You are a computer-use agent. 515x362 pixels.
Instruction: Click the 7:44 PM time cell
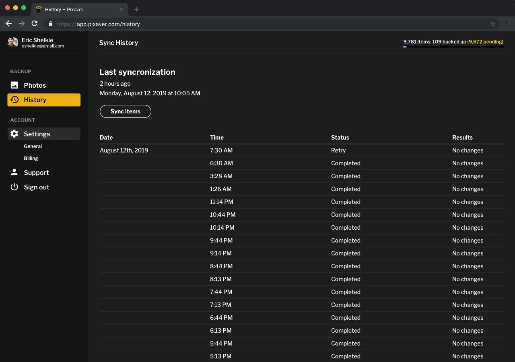point(221,292)
